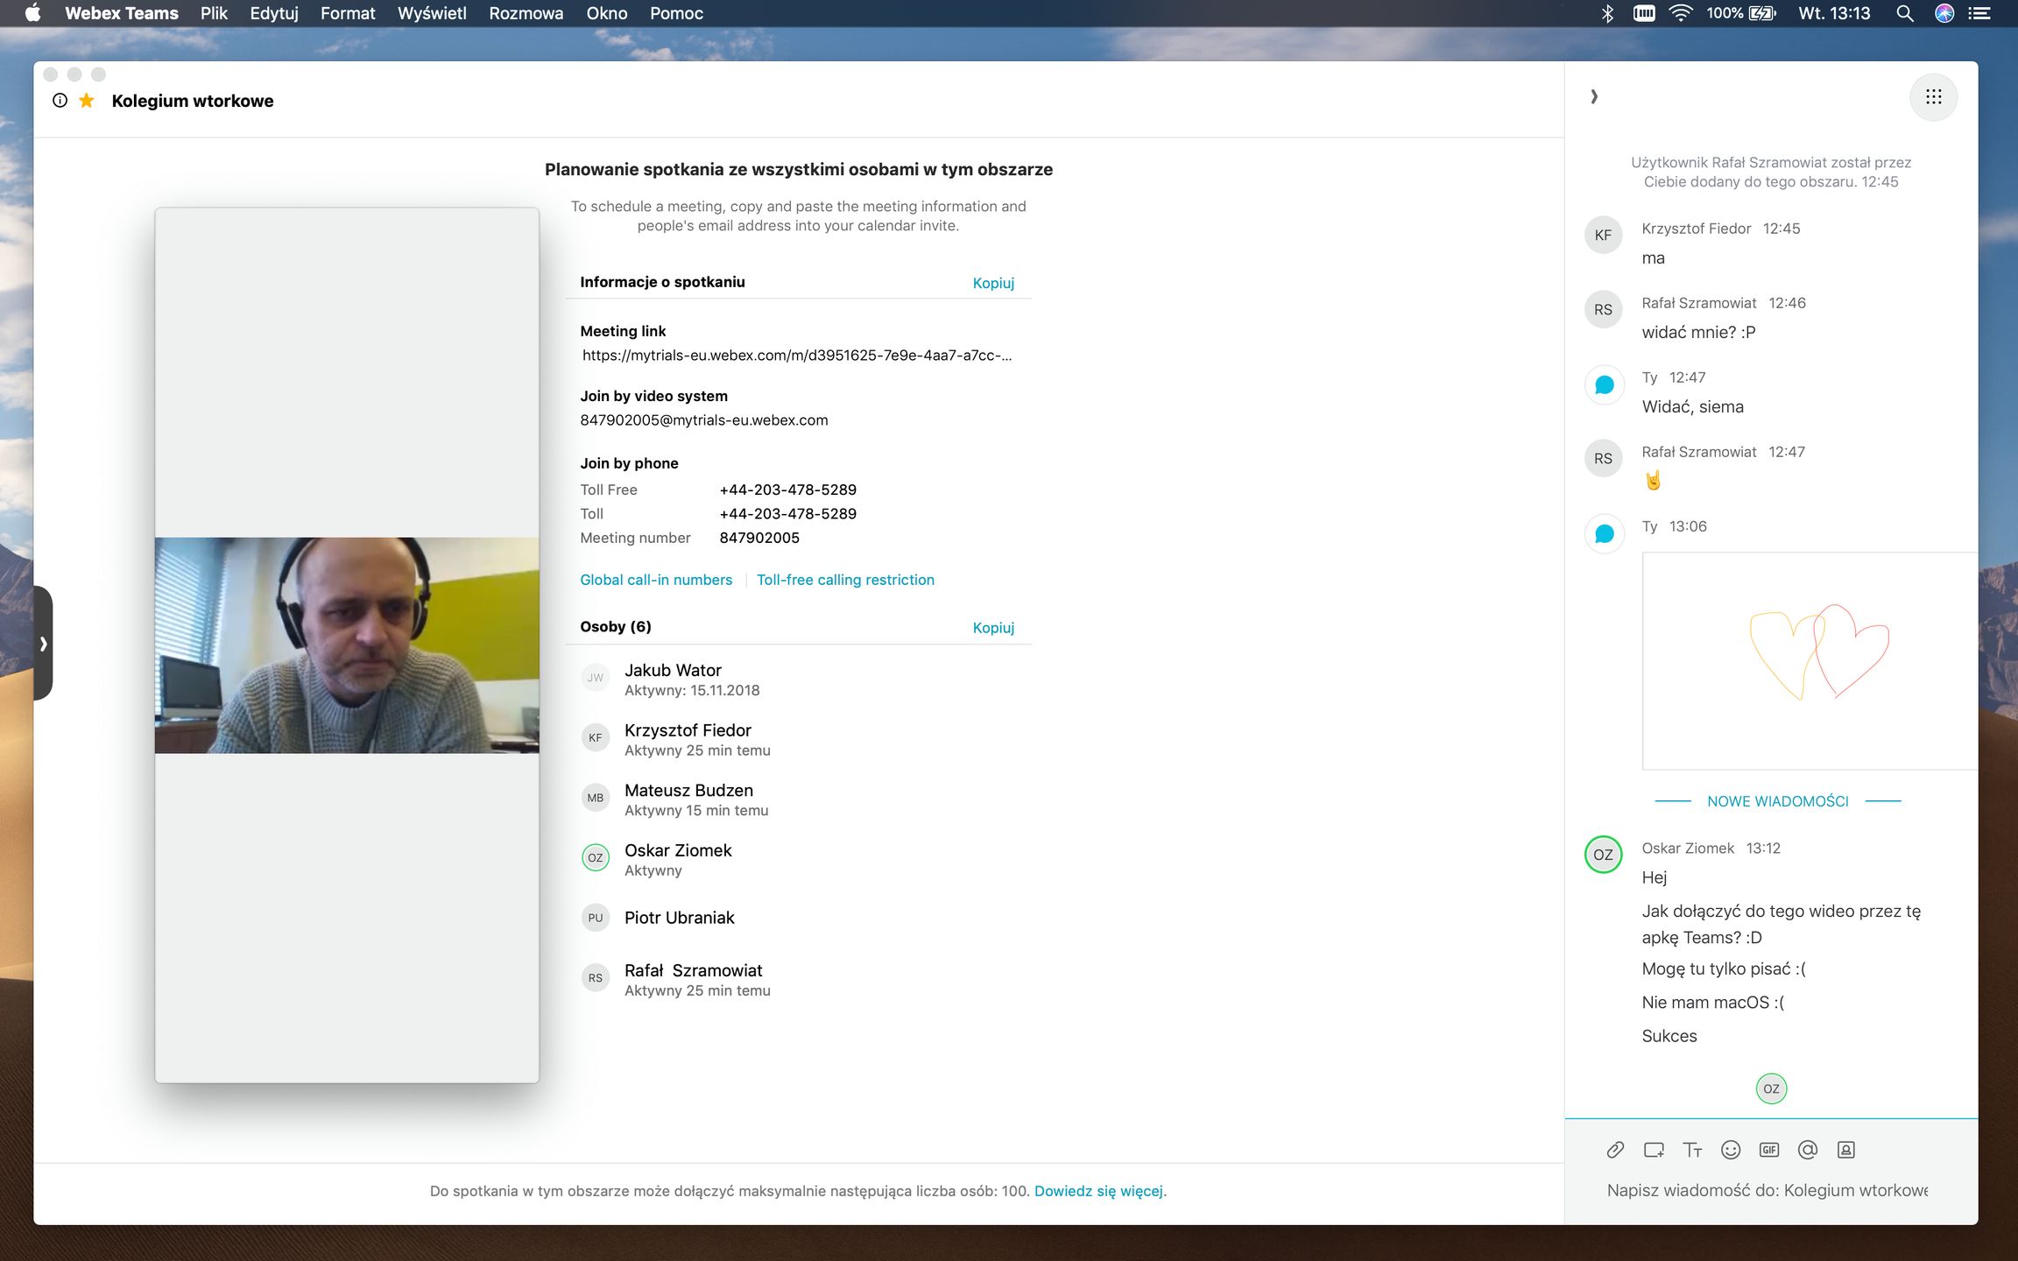Screen dimensions: 2018x1261
Task: Open the emoji picker
Action: coord(1731,1150)
